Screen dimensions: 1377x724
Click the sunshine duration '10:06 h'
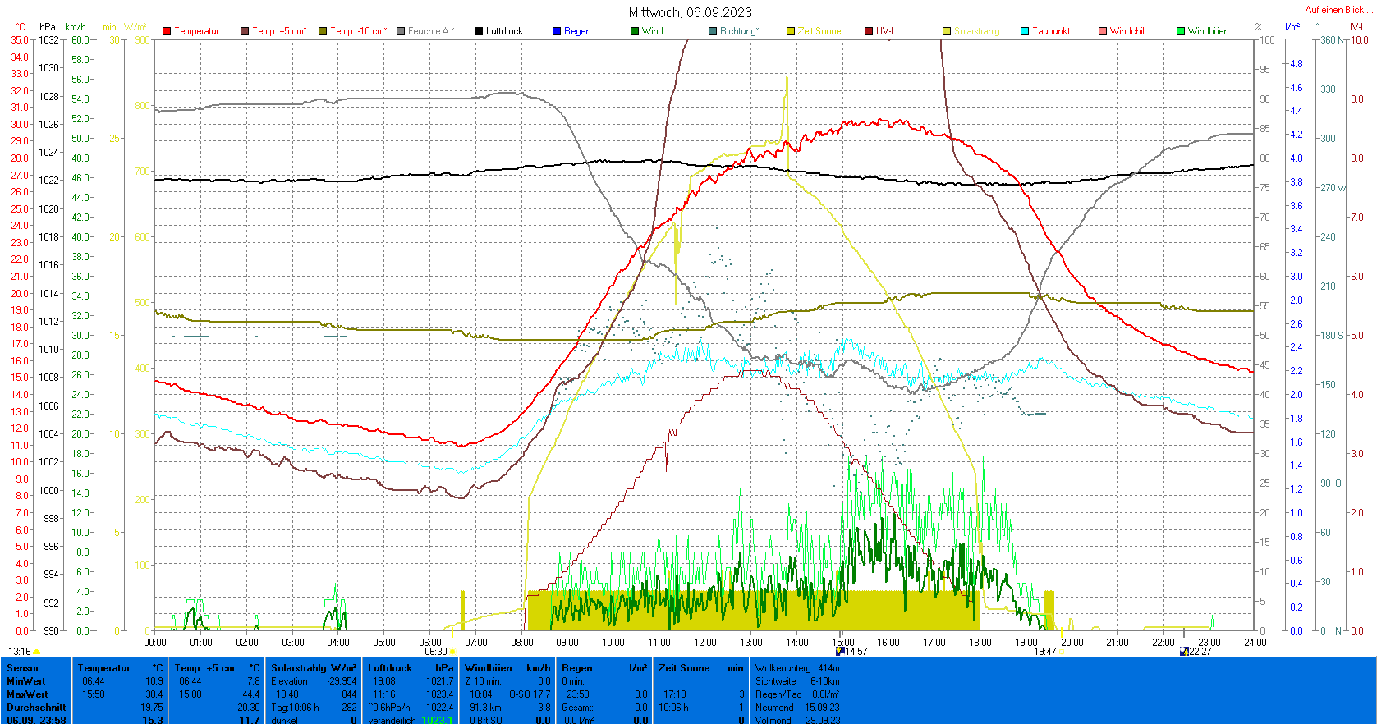click(x=673, y=708)
